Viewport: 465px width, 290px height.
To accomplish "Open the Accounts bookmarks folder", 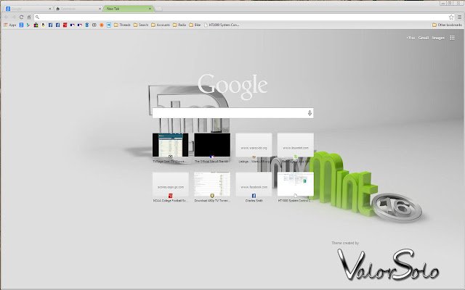I will pos(161,25).
